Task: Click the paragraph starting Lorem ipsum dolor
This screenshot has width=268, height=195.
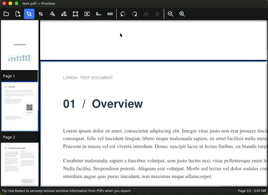Action: [x=165, y=138]
